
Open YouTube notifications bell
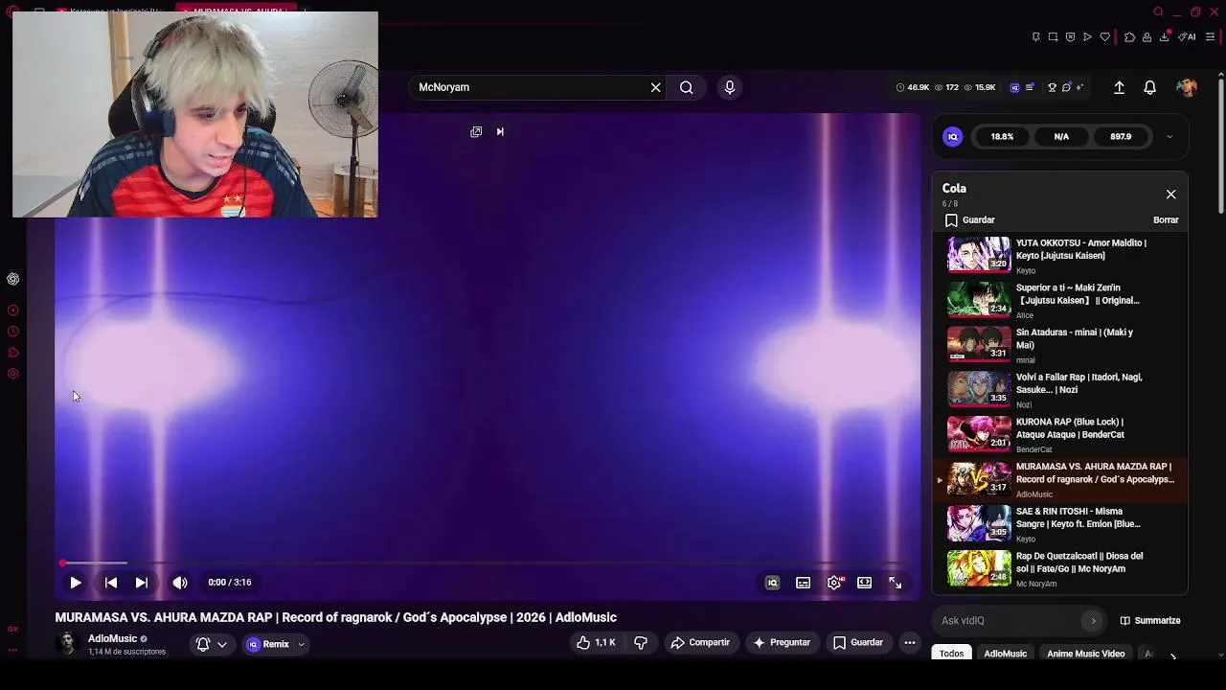pos(1150,87)
